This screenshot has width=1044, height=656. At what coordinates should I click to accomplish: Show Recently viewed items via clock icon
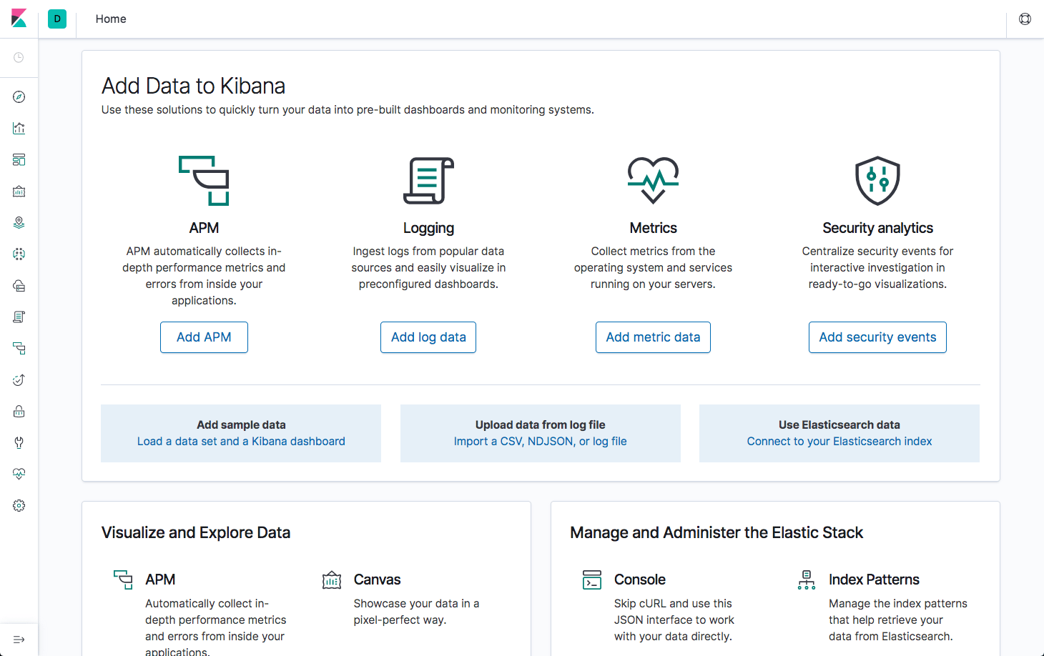19,57
